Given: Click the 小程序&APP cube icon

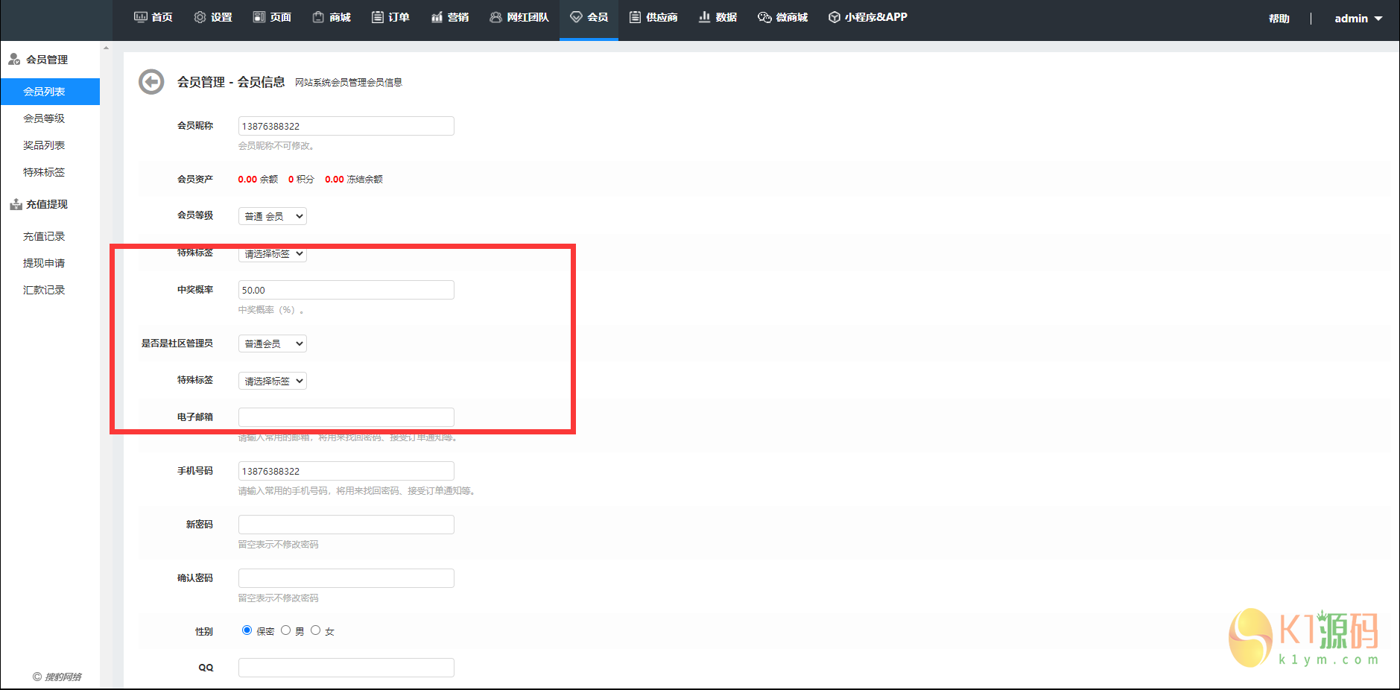Looking at the screenshot, I should pyautogui.click(x=834, y=17).
